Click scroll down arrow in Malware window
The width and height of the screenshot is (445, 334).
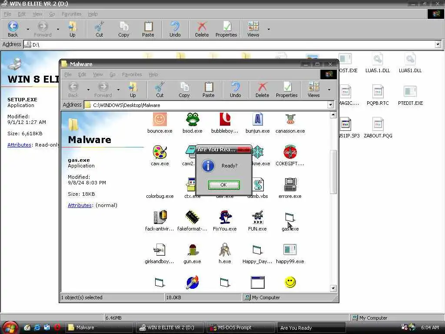333,288
